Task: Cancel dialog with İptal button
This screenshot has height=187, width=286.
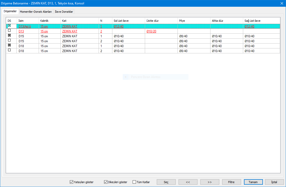Action: pos(275,182)
